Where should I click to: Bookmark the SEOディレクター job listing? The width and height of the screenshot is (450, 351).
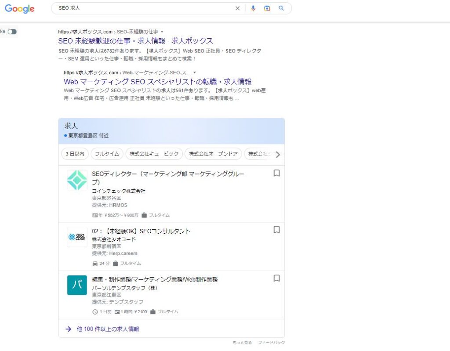[x=276, y=173]
